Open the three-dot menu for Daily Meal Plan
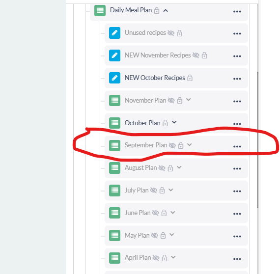The image size is (280, 274). coord(237,12)
